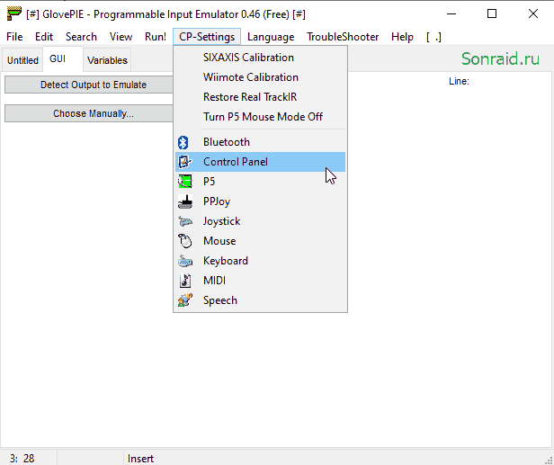This screenshot has width=554, height=465.
Task: Close the GlovePIE window
Action: click(532, 14)
